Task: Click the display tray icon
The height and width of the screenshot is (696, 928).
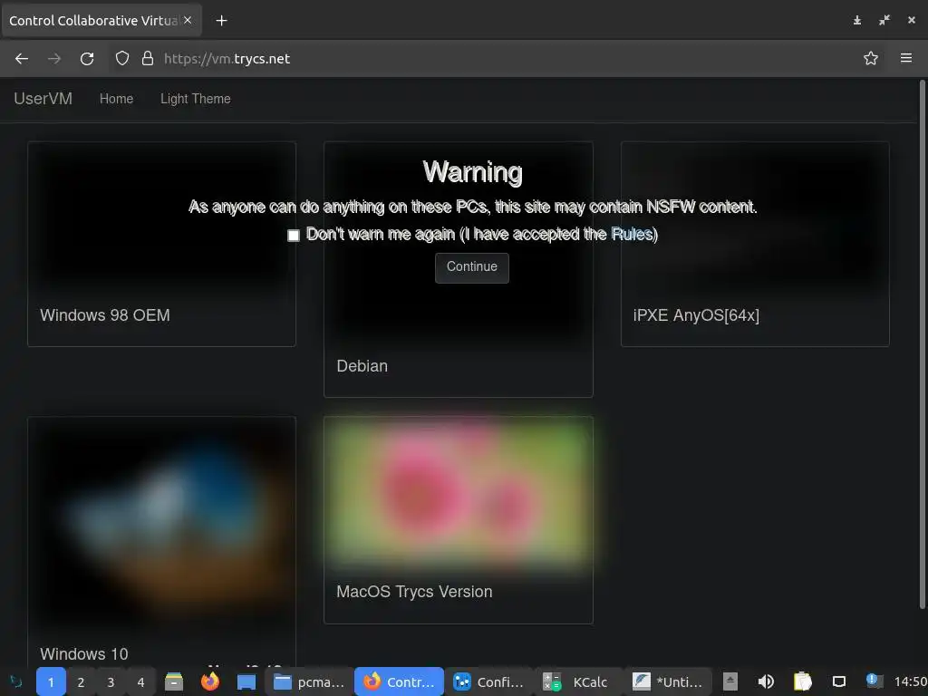Action: tap(838, 681)
